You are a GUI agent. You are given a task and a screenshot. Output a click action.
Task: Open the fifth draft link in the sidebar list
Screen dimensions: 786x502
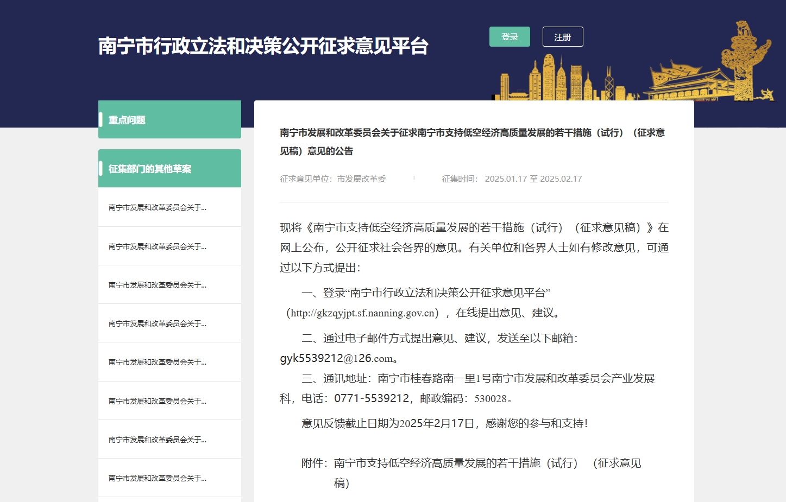(x=158, y=362)
